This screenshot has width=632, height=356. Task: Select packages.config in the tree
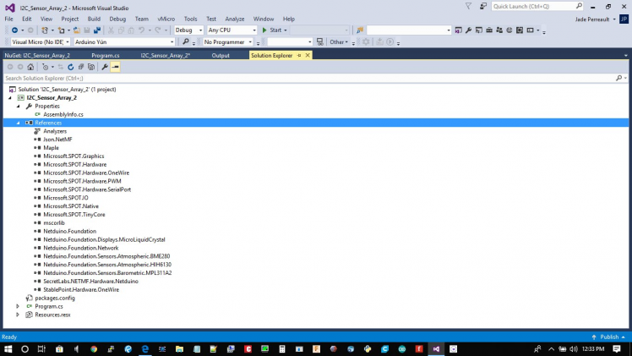pos(55,298)
